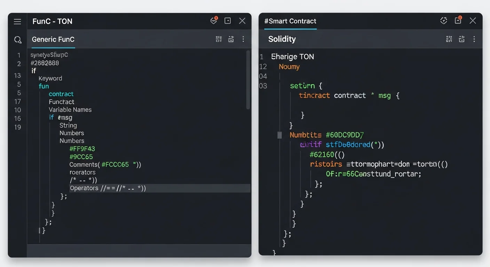Click the highlighted 'Operators //==' line

[x=160, y=188]
